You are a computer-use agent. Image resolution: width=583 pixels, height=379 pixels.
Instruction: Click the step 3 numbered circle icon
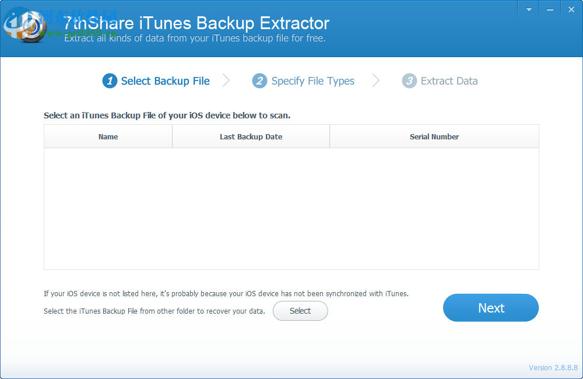pyautogui.click(x=409, y=80)
